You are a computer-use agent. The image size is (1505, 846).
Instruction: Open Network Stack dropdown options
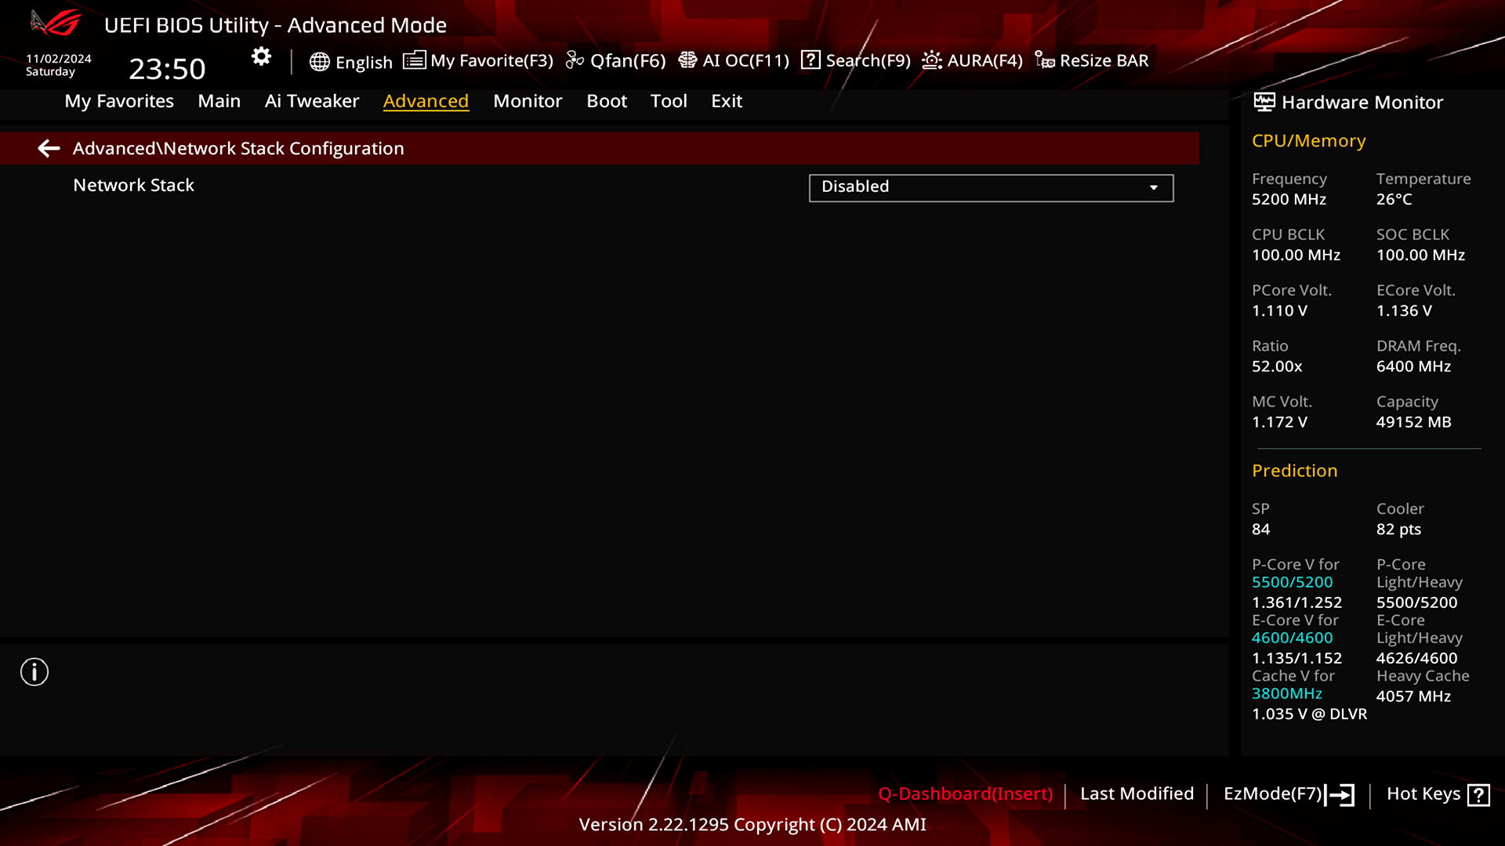1154,187
